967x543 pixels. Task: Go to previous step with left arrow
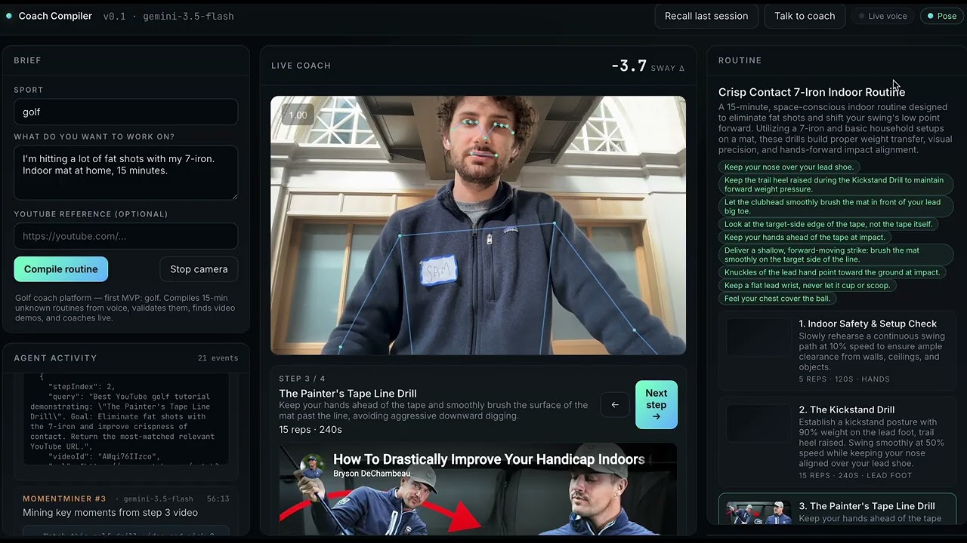pos(615,405)
